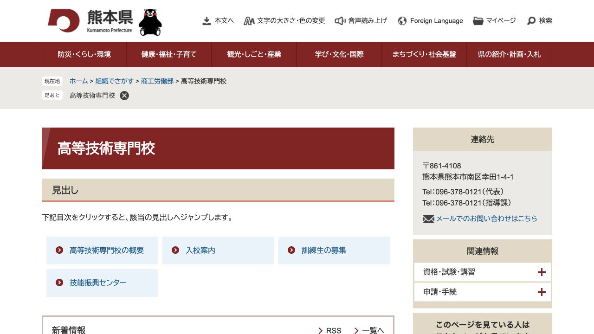Open the まちづくり・社会基盤 menu
Viewport: 594px width, 334px height.
click(x=424, y=54)
